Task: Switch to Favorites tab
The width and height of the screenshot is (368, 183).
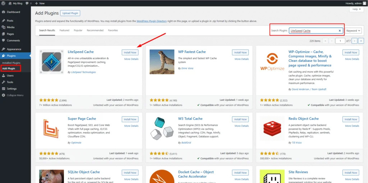Action: tap(113, 30)
